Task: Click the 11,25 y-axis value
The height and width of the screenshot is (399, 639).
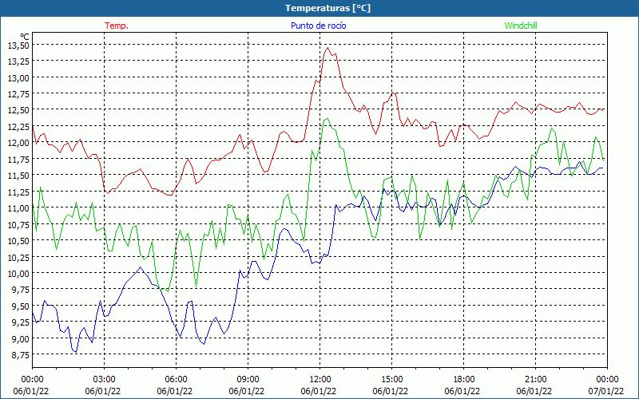Action: click(18, 192)
